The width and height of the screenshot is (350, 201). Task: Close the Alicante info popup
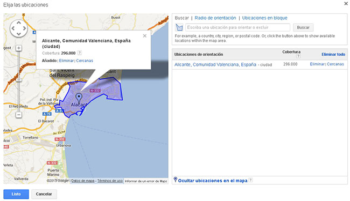coord(145,36)
